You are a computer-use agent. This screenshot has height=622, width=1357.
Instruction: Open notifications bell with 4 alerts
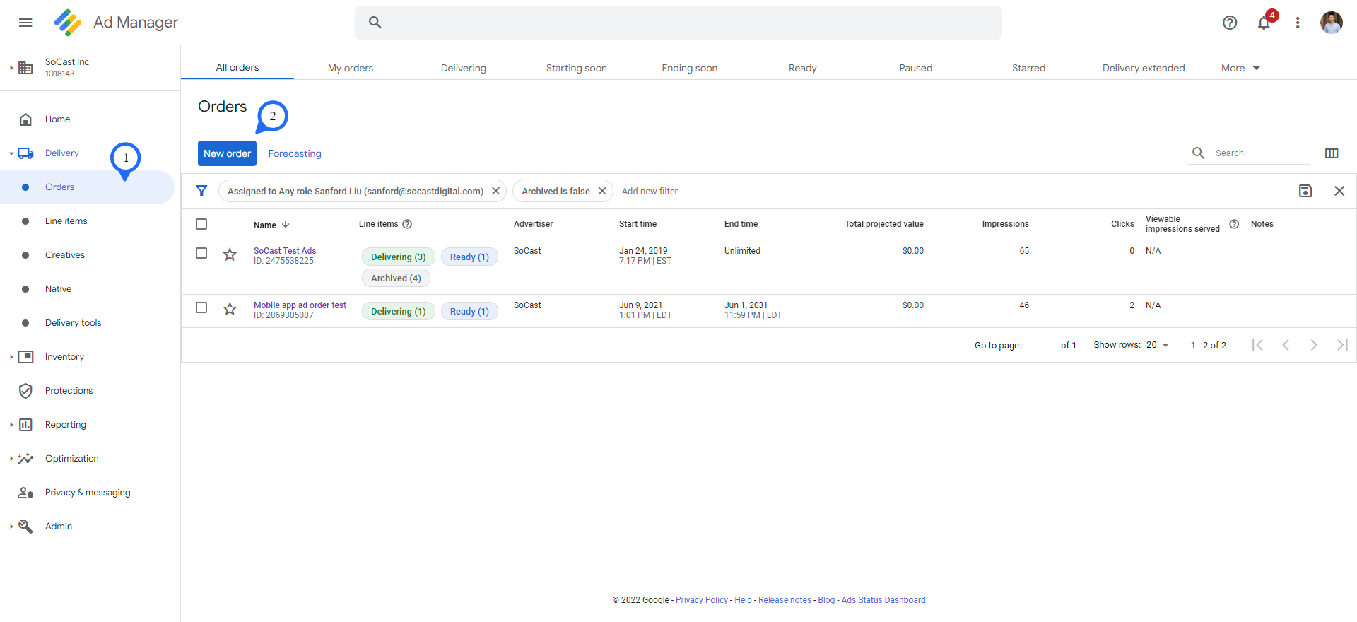(1264, 23)
